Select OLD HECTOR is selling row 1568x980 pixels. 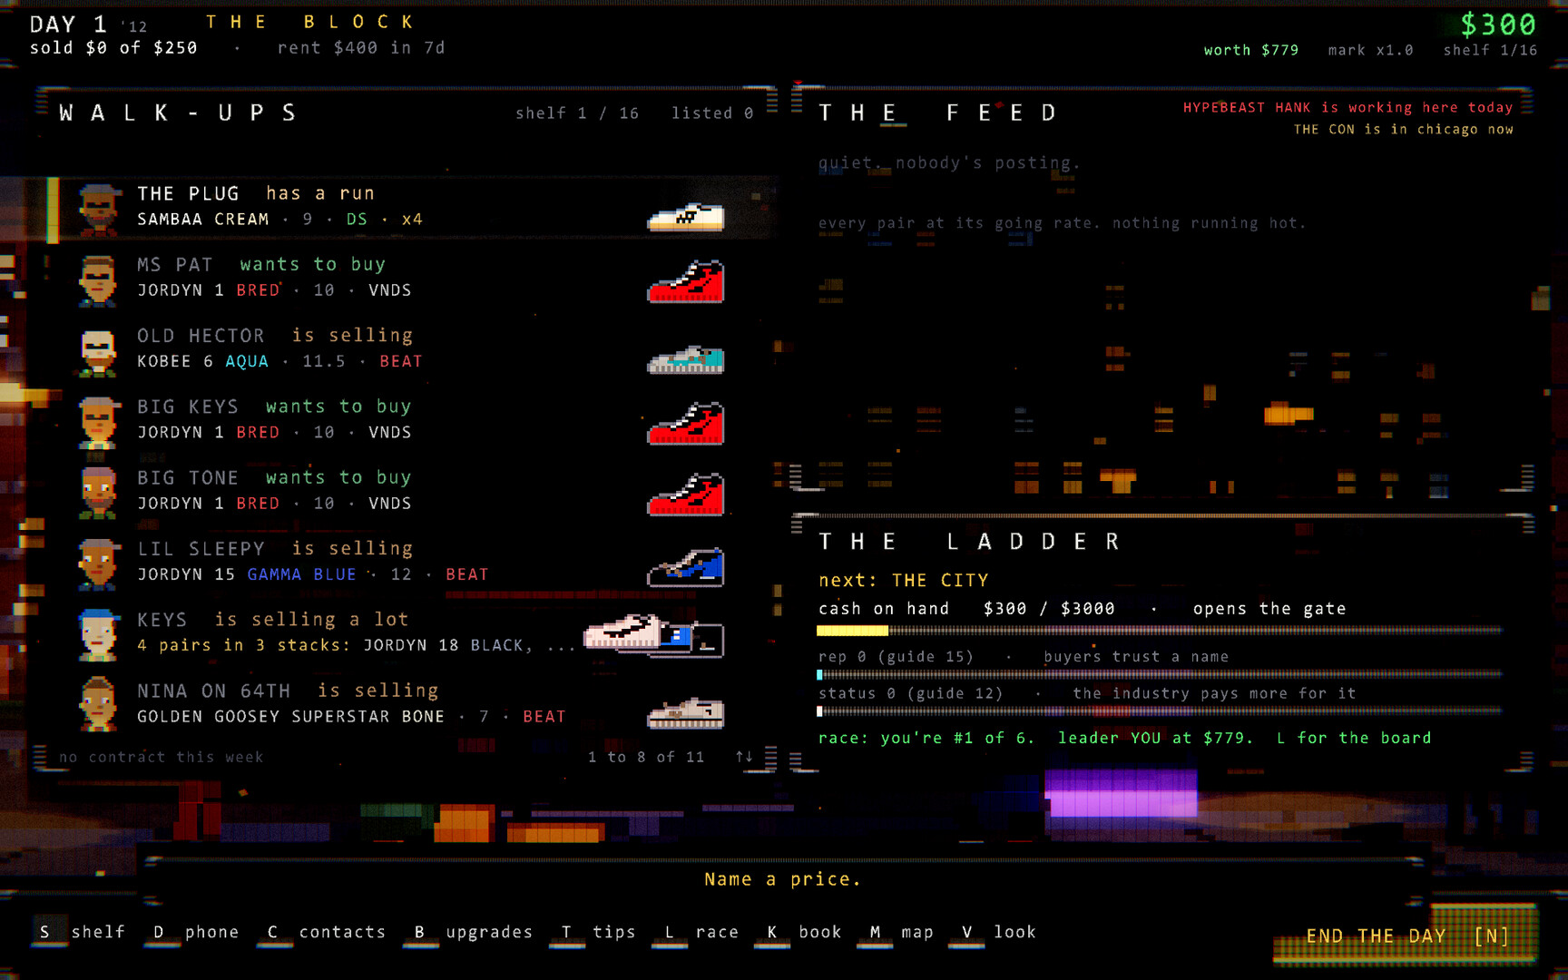pyautogui.click(x=413, y=351)
